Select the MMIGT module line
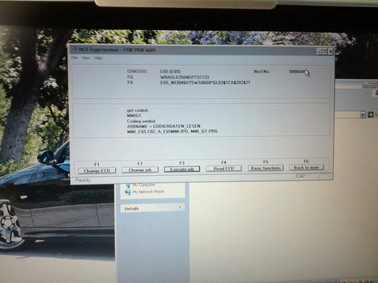378x283 pixels. [x=134, y=115]
